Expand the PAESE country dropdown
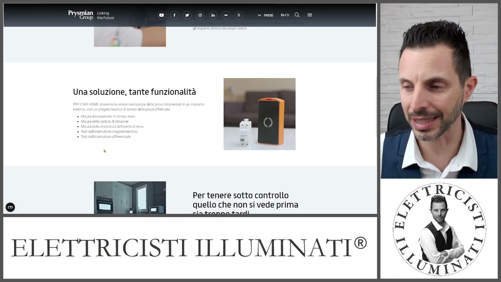 point(265,15)
